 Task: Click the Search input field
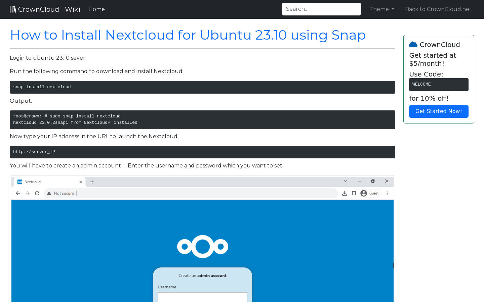321,9
